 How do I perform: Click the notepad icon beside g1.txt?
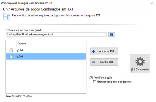tap(11, 50)
